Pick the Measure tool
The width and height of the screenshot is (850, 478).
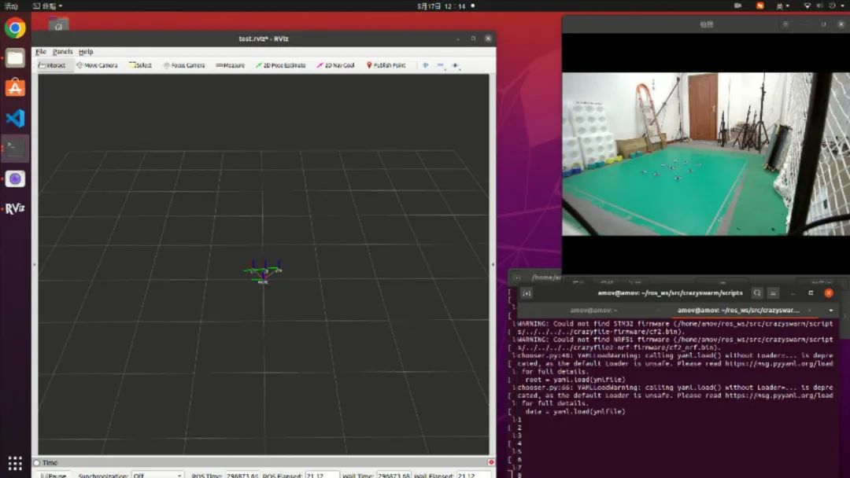tap(231, 65)
